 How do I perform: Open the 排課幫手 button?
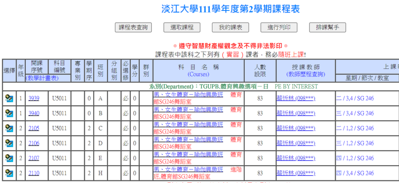pos(328,27)
